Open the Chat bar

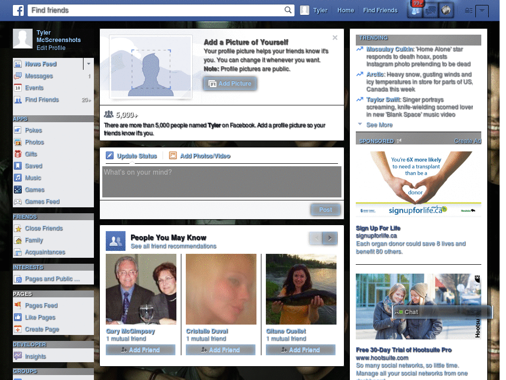tap(442, 312)
